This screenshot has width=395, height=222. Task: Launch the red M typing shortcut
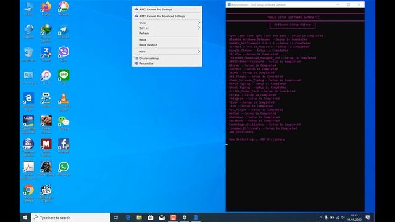tap(46, 147)
